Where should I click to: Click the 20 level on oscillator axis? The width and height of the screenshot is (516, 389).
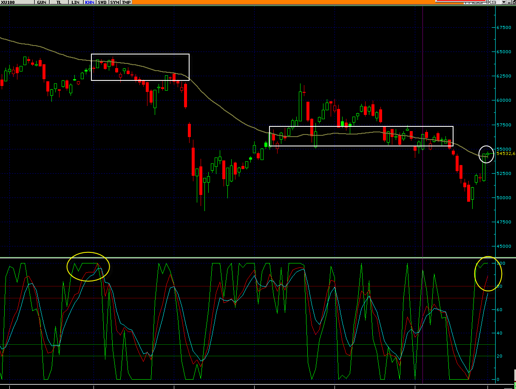point(500,356)
